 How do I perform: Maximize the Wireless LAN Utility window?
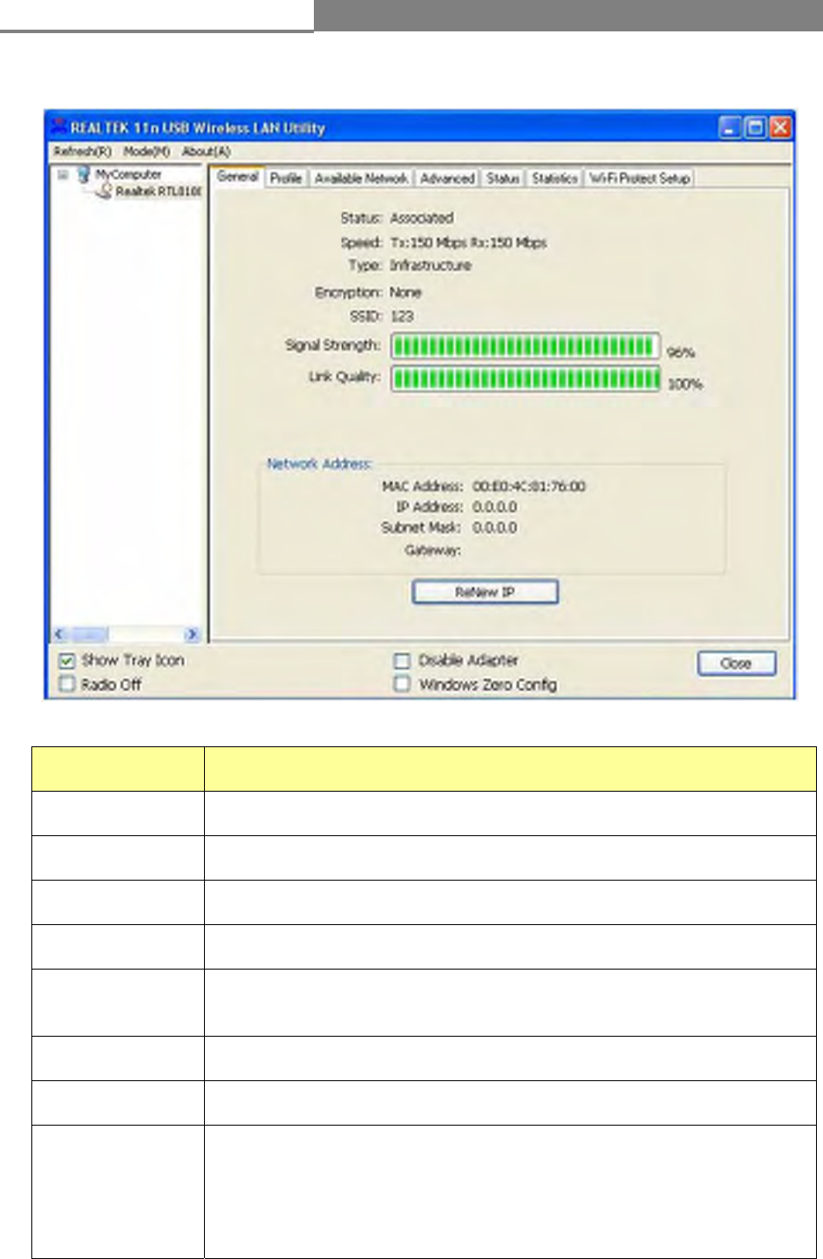pos(755,128)
